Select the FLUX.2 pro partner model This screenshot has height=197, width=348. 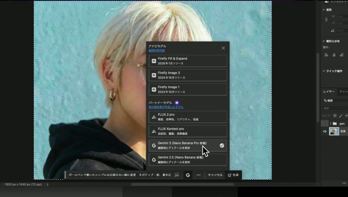[x=188, y=117]
